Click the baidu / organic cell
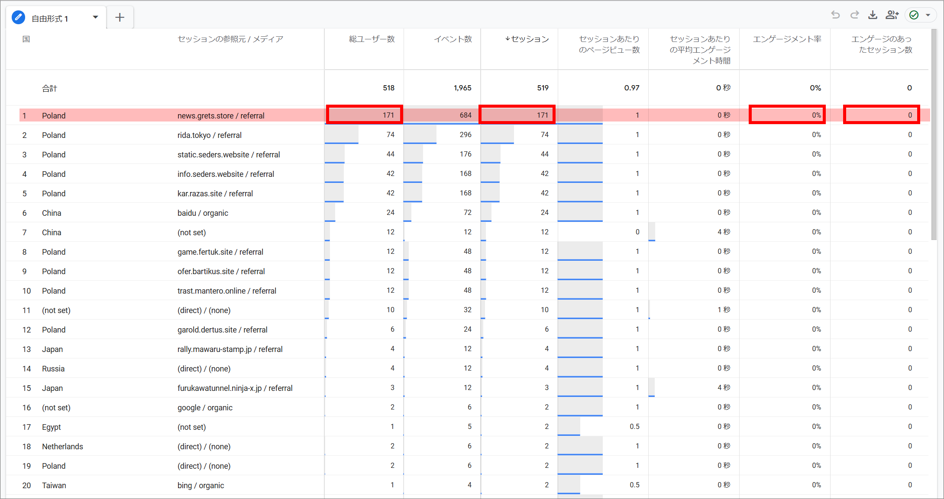Image resolution: width=944 pixels, height=499 pixels. pos(203,213)
